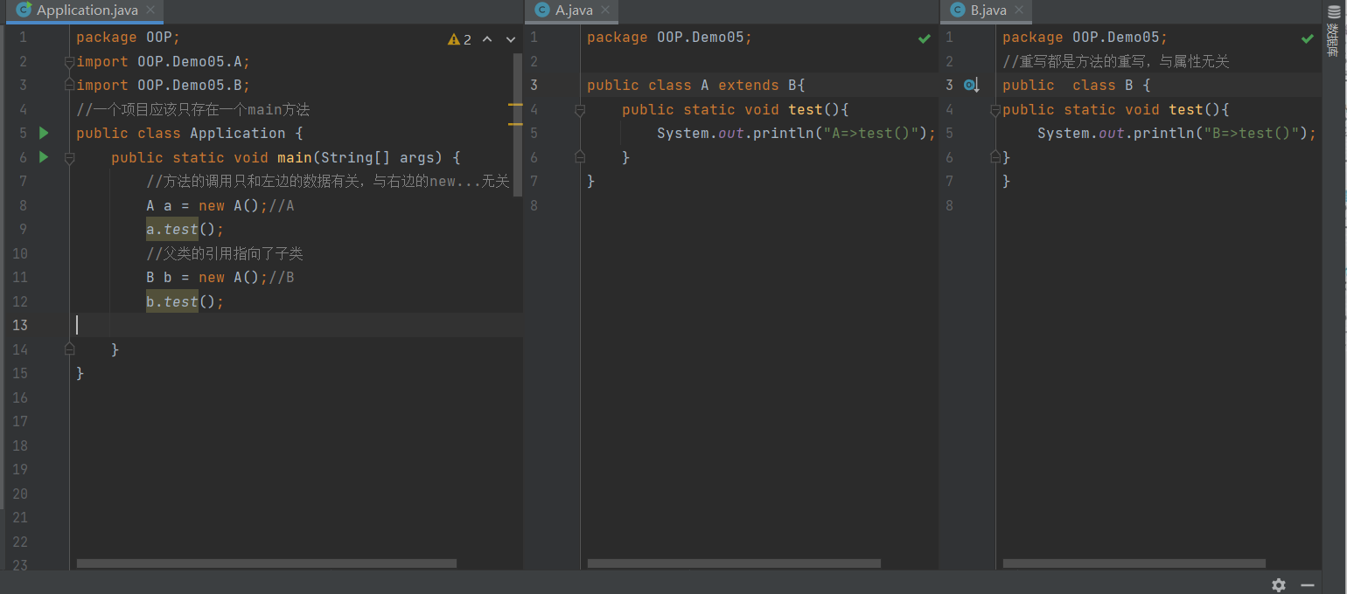
Task: Click the main method fold end at line 14
Action: (x=69, y=349)
